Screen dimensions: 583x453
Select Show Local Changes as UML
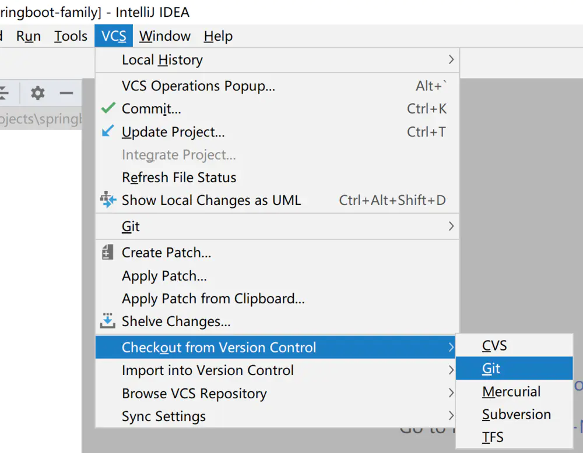(278, 200)
